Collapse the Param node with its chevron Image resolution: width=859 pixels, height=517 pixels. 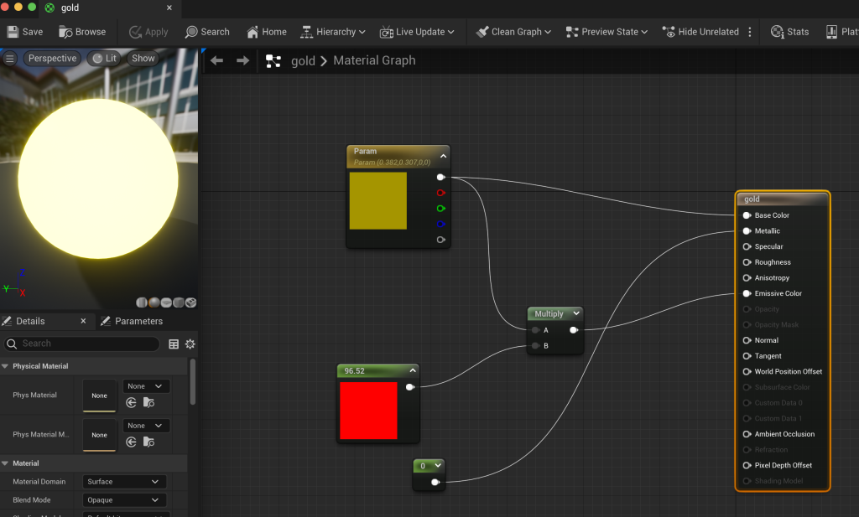click(444, 156)
